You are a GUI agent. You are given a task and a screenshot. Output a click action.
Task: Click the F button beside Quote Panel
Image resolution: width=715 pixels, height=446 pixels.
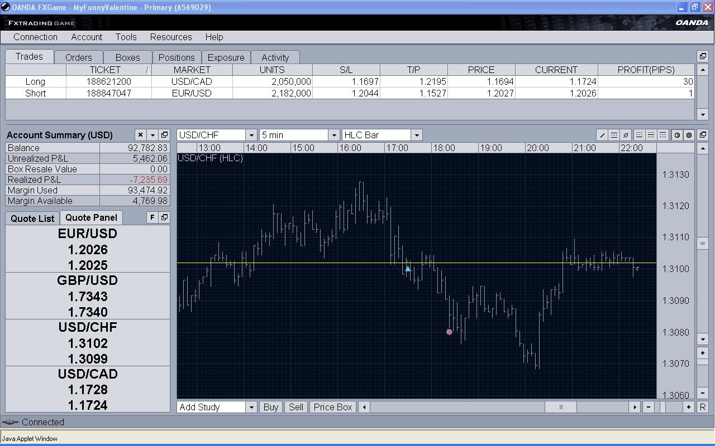point(152,217)
